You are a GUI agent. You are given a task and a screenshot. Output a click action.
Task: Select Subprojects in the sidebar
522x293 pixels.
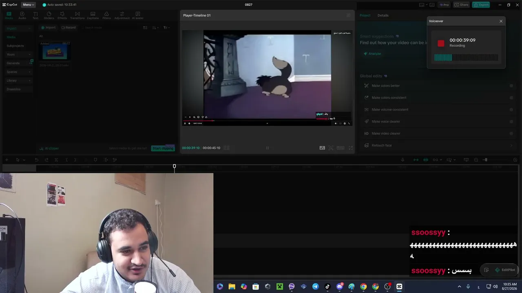point(15,46)
